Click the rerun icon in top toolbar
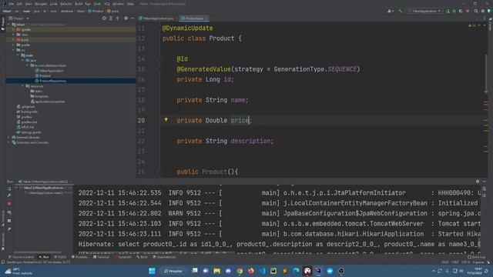The width and height of the screenshot is (493, 277). click(x=448, y=11)
